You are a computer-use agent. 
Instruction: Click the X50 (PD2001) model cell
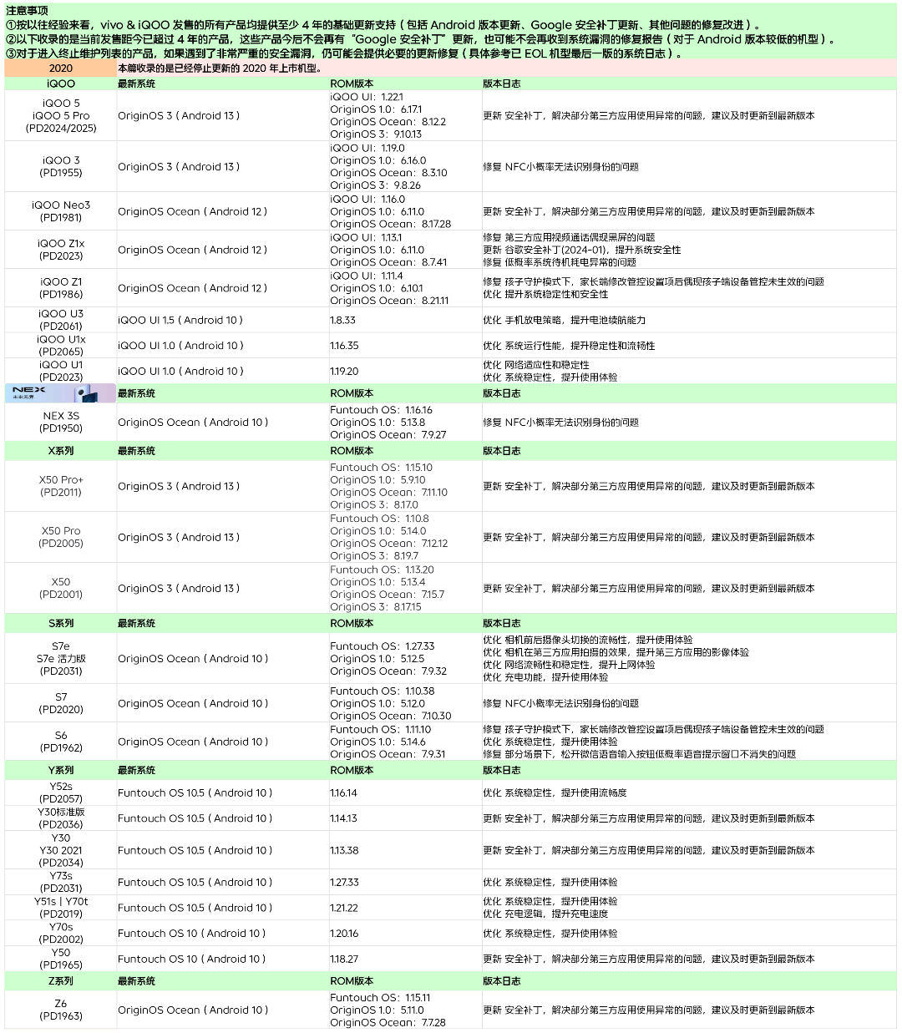click(x=61, y=588)
